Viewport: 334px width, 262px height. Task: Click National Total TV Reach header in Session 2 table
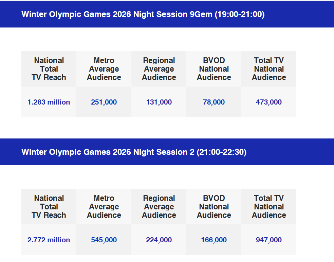[49, 207]
